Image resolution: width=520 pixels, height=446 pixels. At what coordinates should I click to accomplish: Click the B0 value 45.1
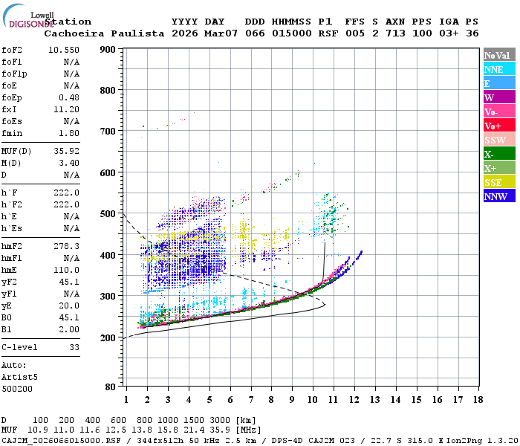69,318
